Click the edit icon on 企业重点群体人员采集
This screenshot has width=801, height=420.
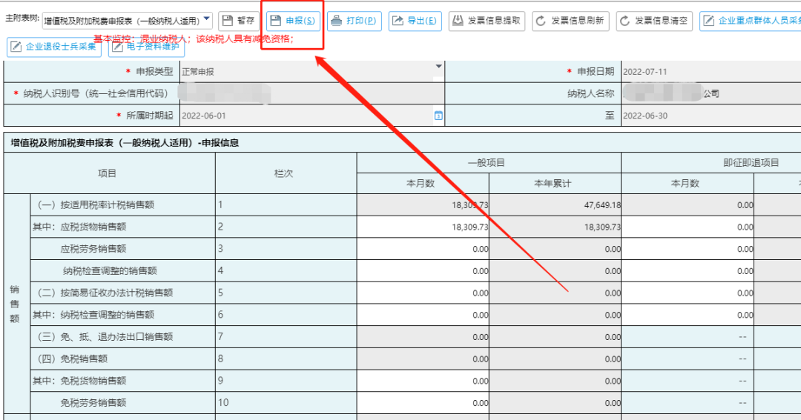[x=708, y=21]
